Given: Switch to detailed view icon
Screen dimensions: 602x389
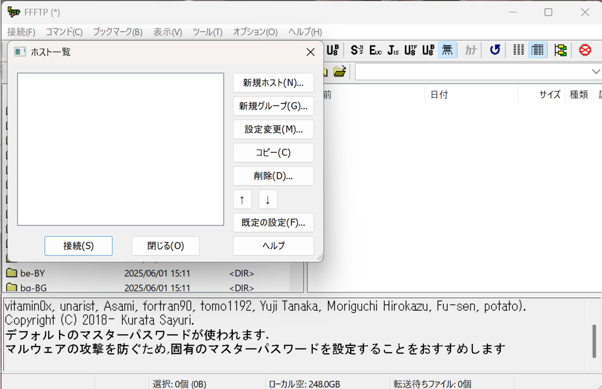Looking at the screenshot, I should click(537, 50).
